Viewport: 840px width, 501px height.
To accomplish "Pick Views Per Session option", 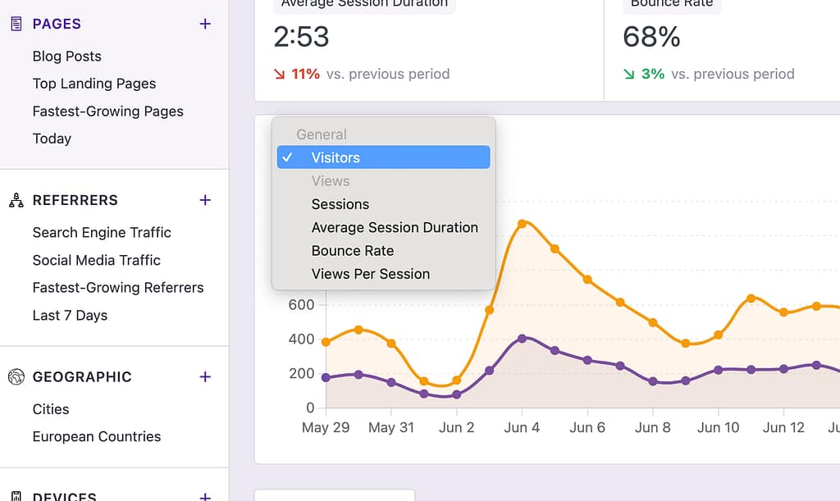I will pyautogui.click(x=371, y=274).
